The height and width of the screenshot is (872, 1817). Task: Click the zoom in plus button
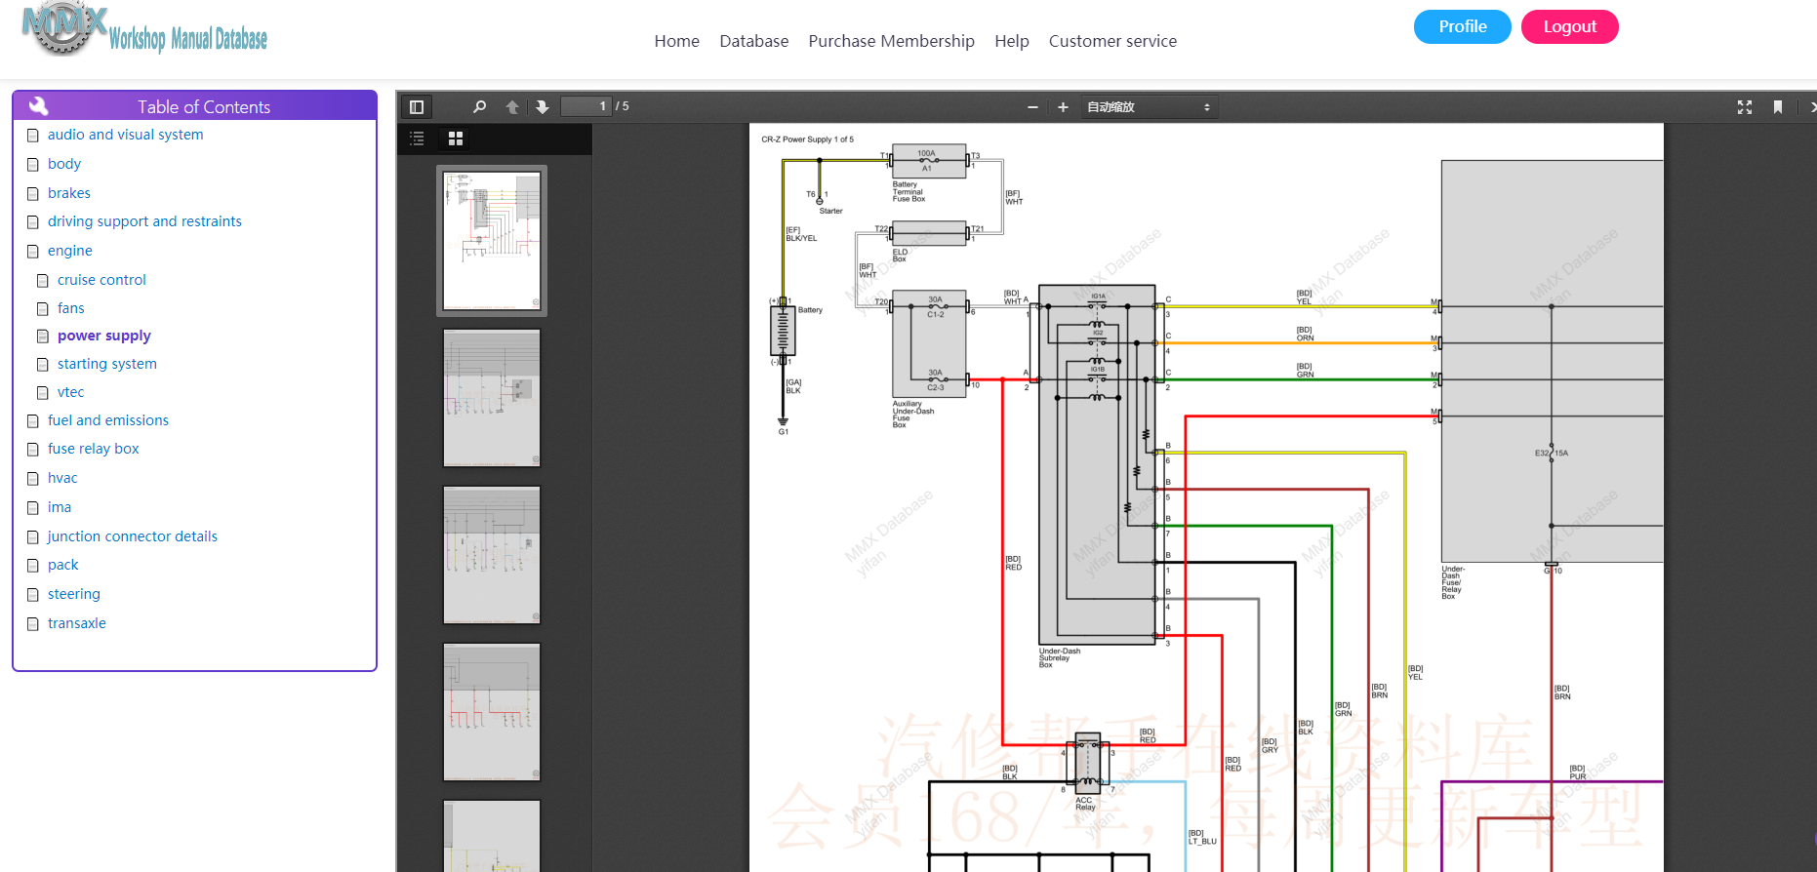pyautogui.click(x=1063, y=107)
